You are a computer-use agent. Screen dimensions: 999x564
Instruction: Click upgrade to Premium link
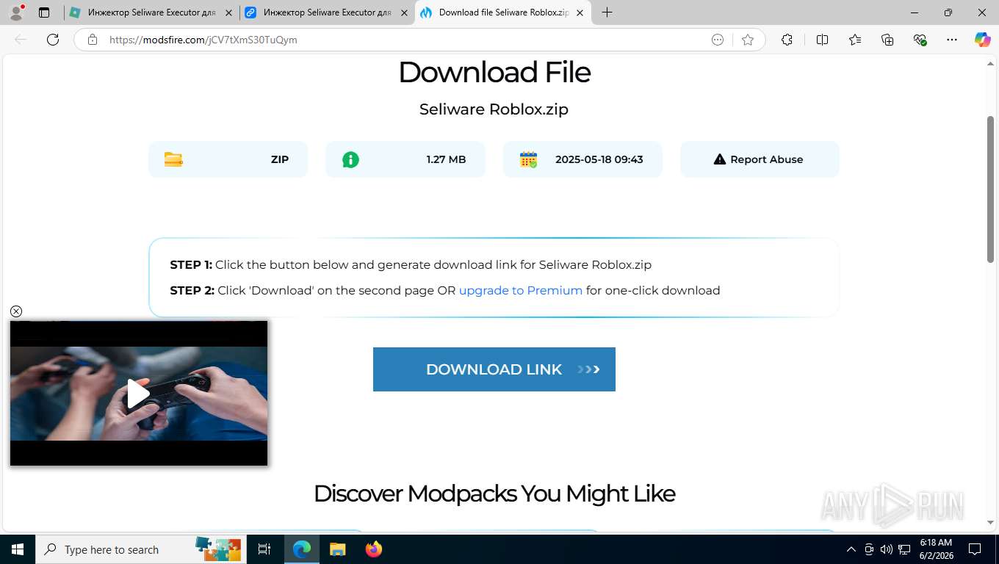521,290
